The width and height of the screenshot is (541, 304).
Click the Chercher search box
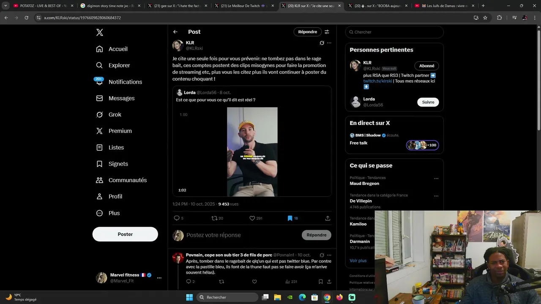[x=394, y=32]
